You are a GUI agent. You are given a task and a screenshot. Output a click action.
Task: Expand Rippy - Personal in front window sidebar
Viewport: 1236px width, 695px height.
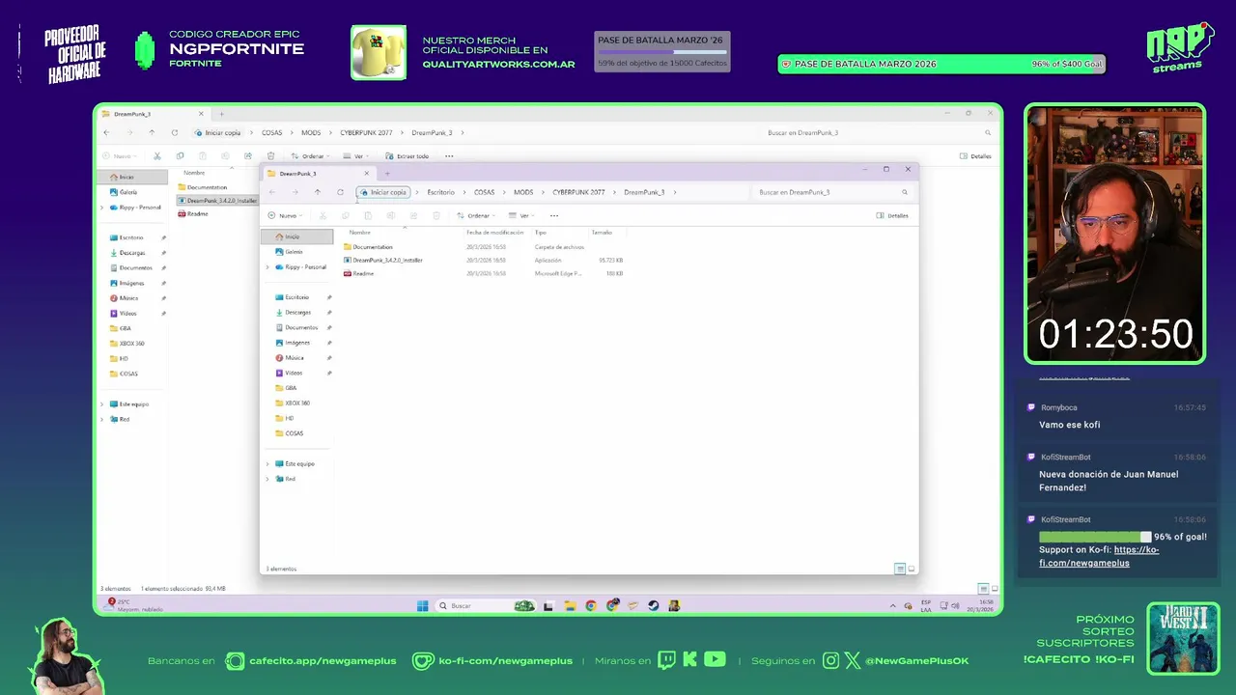coord(267,267)
